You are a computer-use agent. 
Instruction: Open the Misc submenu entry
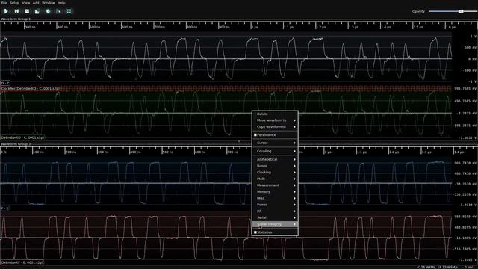(x=275, y=198)
